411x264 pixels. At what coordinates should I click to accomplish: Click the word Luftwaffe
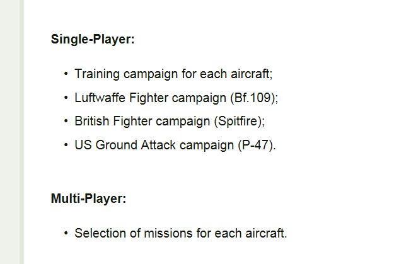[100, 98]
